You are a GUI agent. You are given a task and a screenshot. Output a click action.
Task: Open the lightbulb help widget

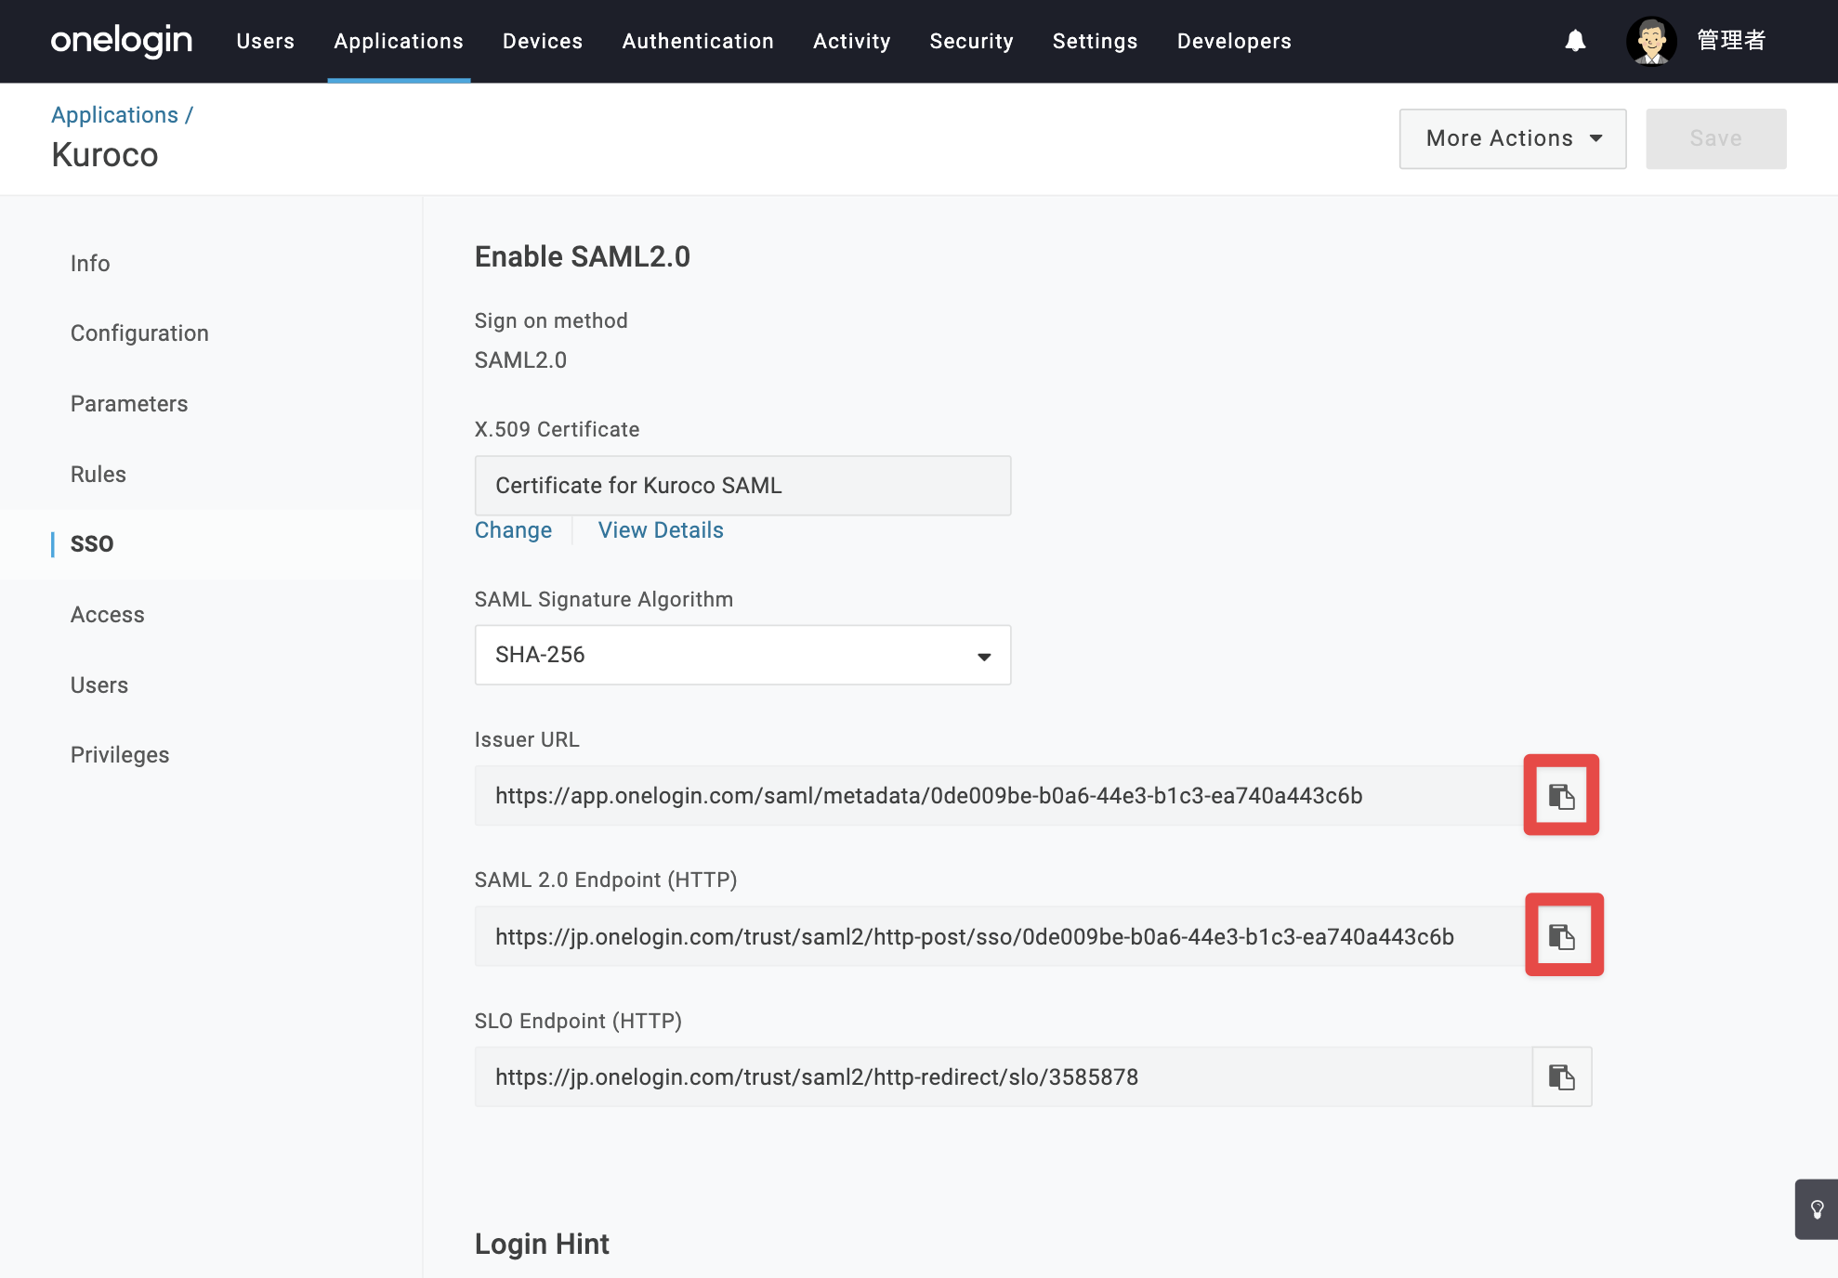pos(1817,1209)
